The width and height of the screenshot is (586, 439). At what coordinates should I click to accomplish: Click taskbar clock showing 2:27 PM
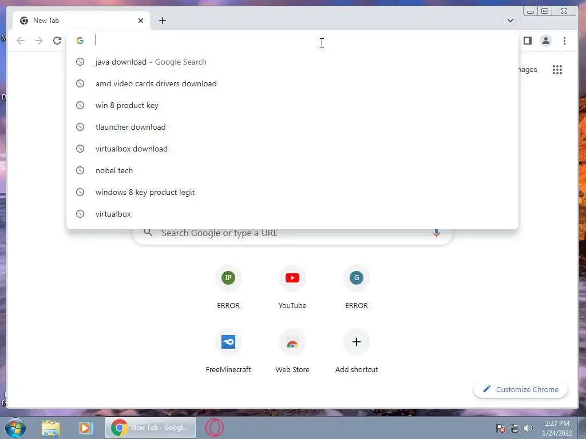pyautogui.click(x=557, y=428)
